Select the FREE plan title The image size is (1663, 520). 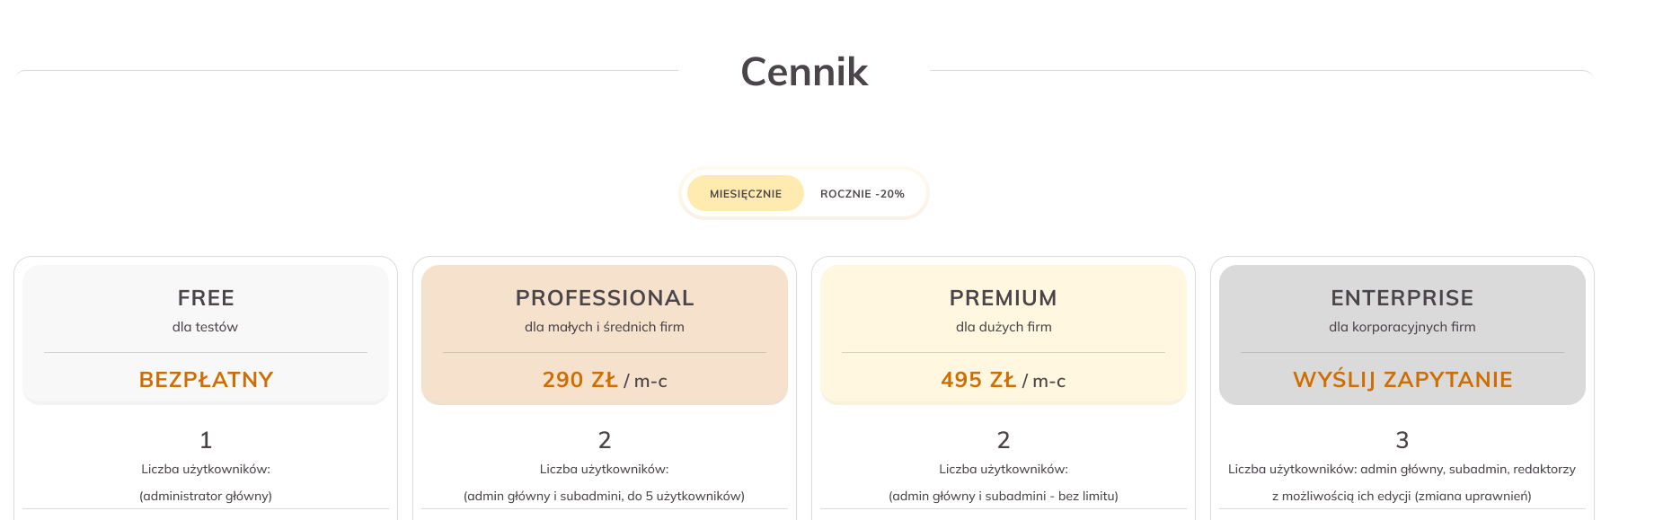206,298
